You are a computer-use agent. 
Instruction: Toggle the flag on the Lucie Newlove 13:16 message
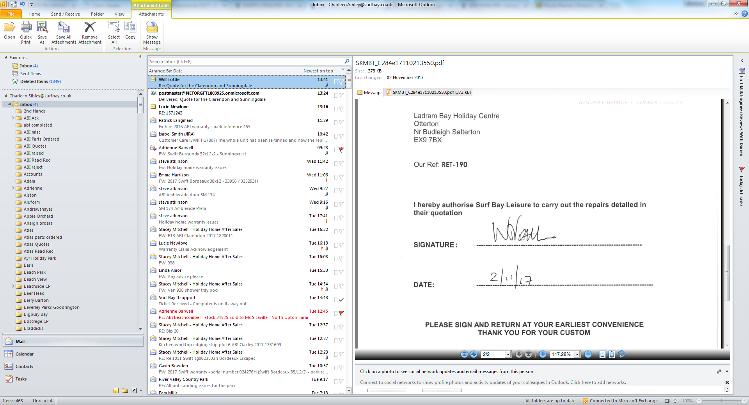click(341, 109)
